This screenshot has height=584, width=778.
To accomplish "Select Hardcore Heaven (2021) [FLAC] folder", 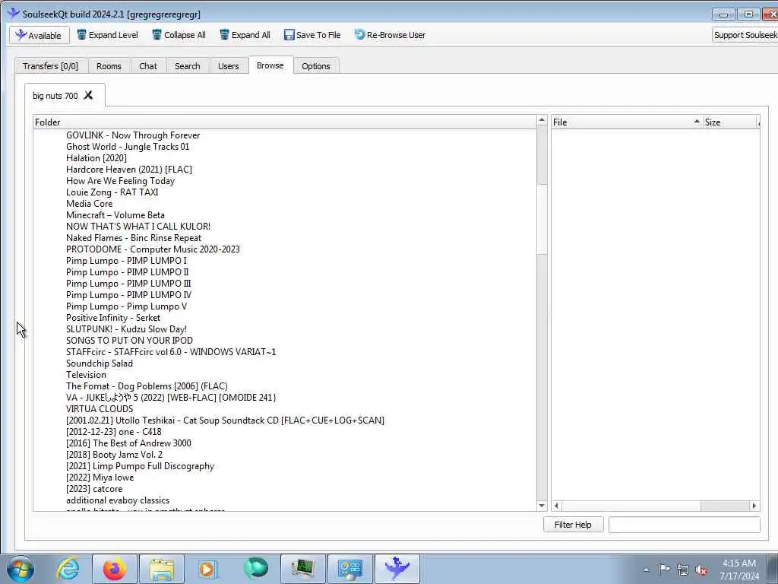I will pos(129,170).
